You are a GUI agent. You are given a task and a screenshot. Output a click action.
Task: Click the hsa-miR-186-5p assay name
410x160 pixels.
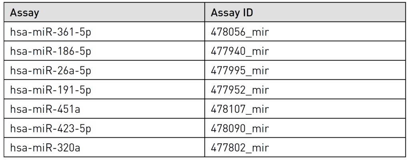pos(50,52)
